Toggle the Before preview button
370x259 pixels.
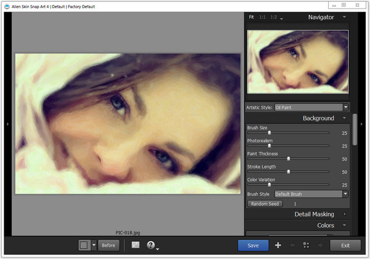(x=108, y=245)
